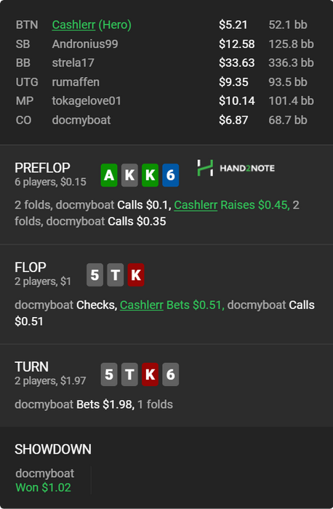The image size is (333, 509).
Task: Open Cashlerr (Hero) player link at top
Action: point(92,25)
